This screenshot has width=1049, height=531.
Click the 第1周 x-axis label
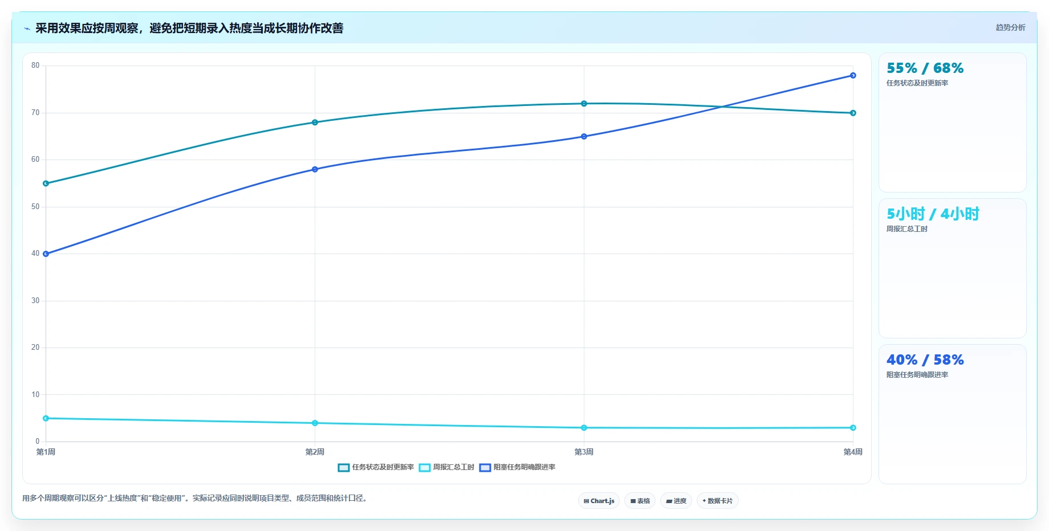point(46,452)
